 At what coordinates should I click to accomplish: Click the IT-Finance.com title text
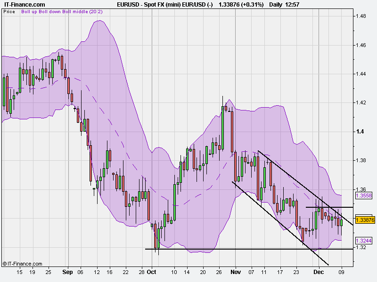[25, 5]
